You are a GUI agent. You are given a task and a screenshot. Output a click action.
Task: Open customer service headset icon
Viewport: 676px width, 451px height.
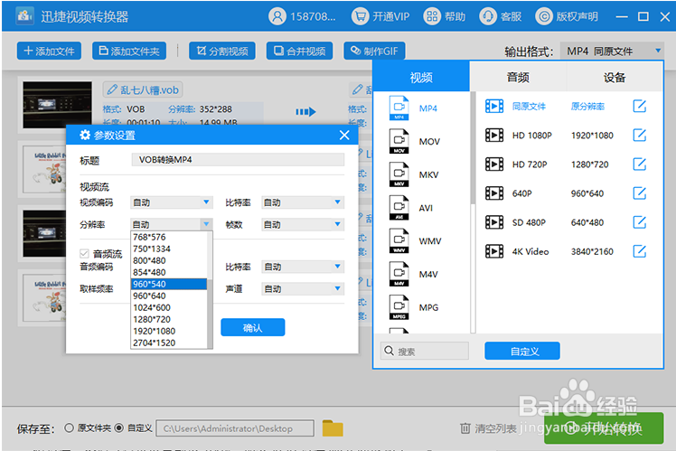click(x=488, y=16)
